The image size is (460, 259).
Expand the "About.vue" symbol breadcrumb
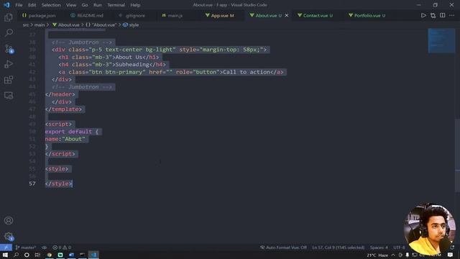click(101, 25)
